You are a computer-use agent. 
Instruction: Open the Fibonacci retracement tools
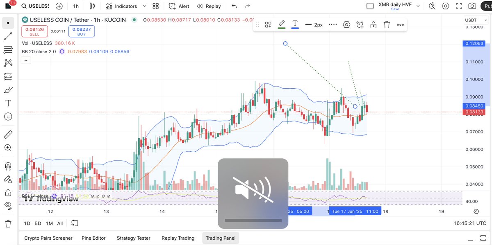(x=8, y=50)
